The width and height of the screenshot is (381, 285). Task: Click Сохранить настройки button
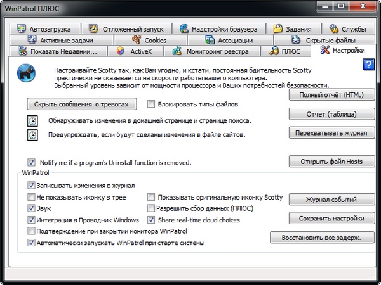point(331,218)
